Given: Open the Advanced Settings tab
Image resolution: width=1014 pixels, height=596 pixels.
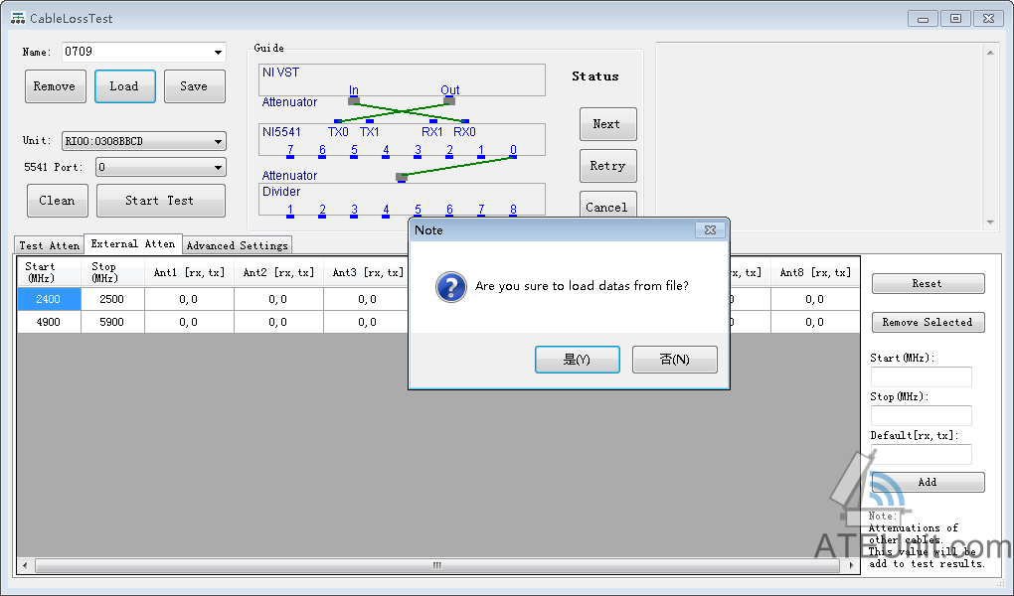Looking at the screenshot, I should point(237,245).
